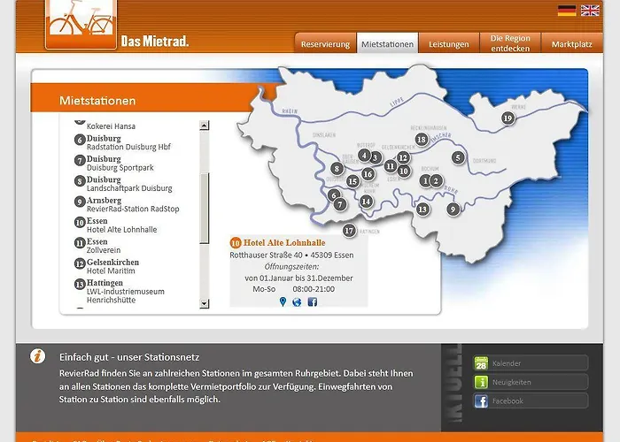Go to Die Region entdecken tab
This screenshot has width=620, height=442.
point(509,43)
